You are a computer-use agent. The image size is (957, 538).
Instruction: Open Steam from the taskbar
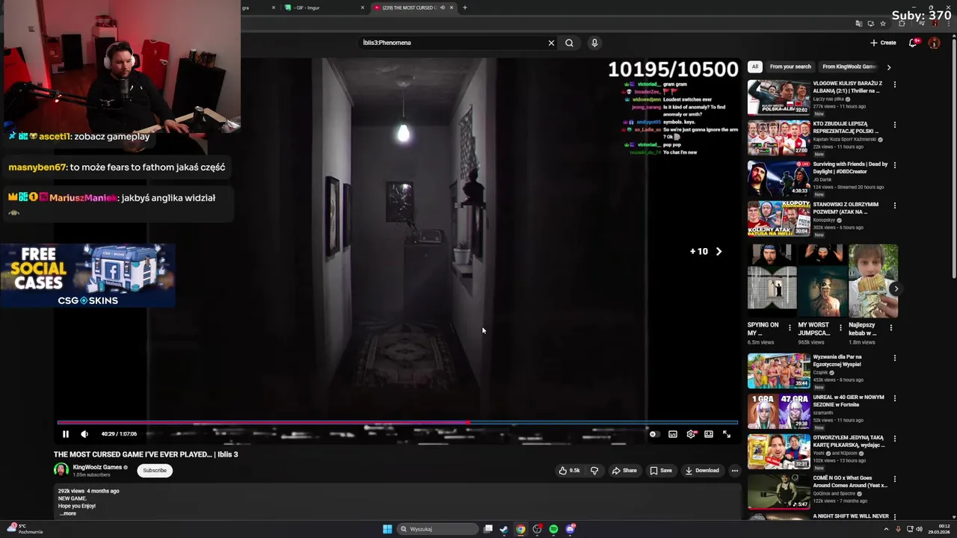point(504,529)
